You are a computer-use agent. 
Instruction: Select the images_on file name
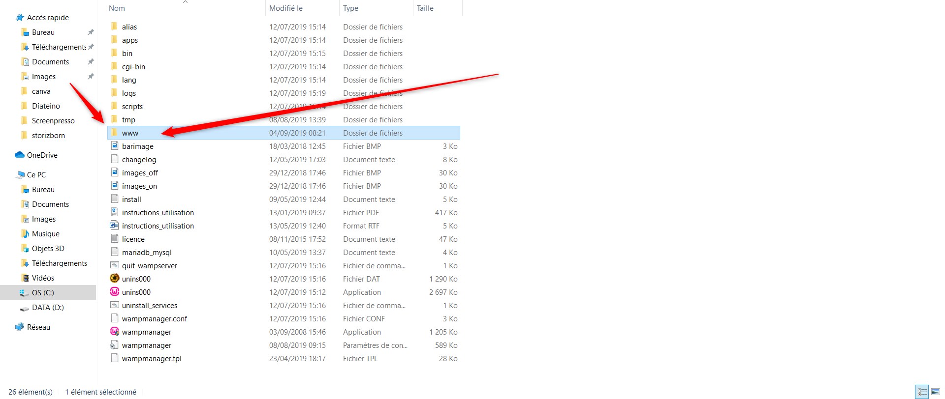[139, 186]
